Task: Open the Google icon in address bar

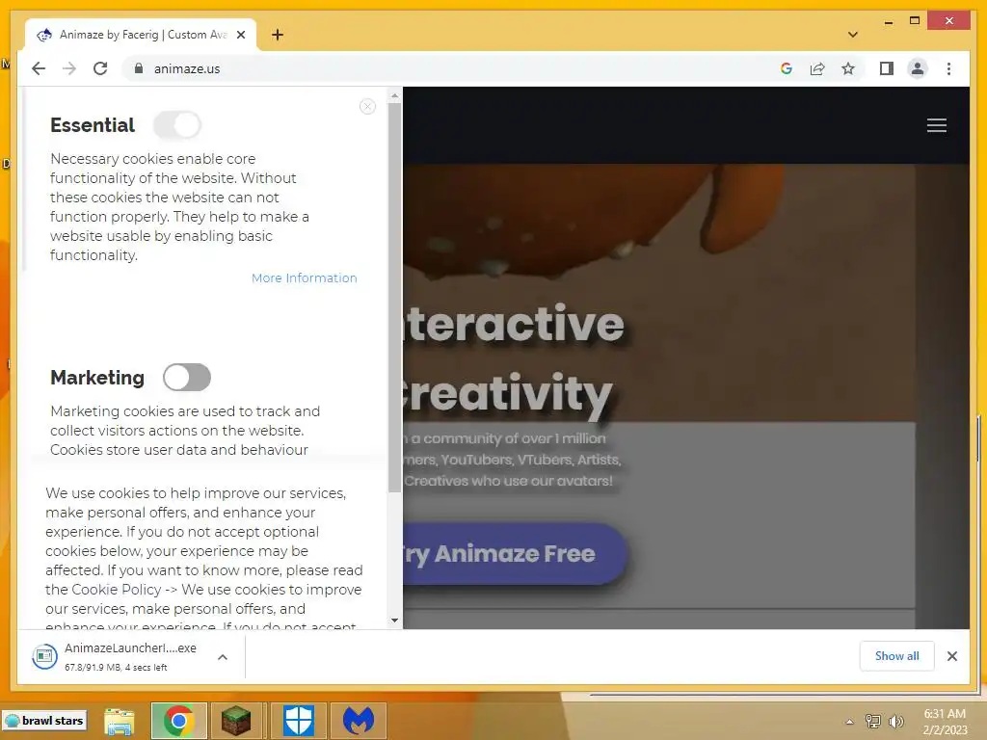Action: pos(787,68)
